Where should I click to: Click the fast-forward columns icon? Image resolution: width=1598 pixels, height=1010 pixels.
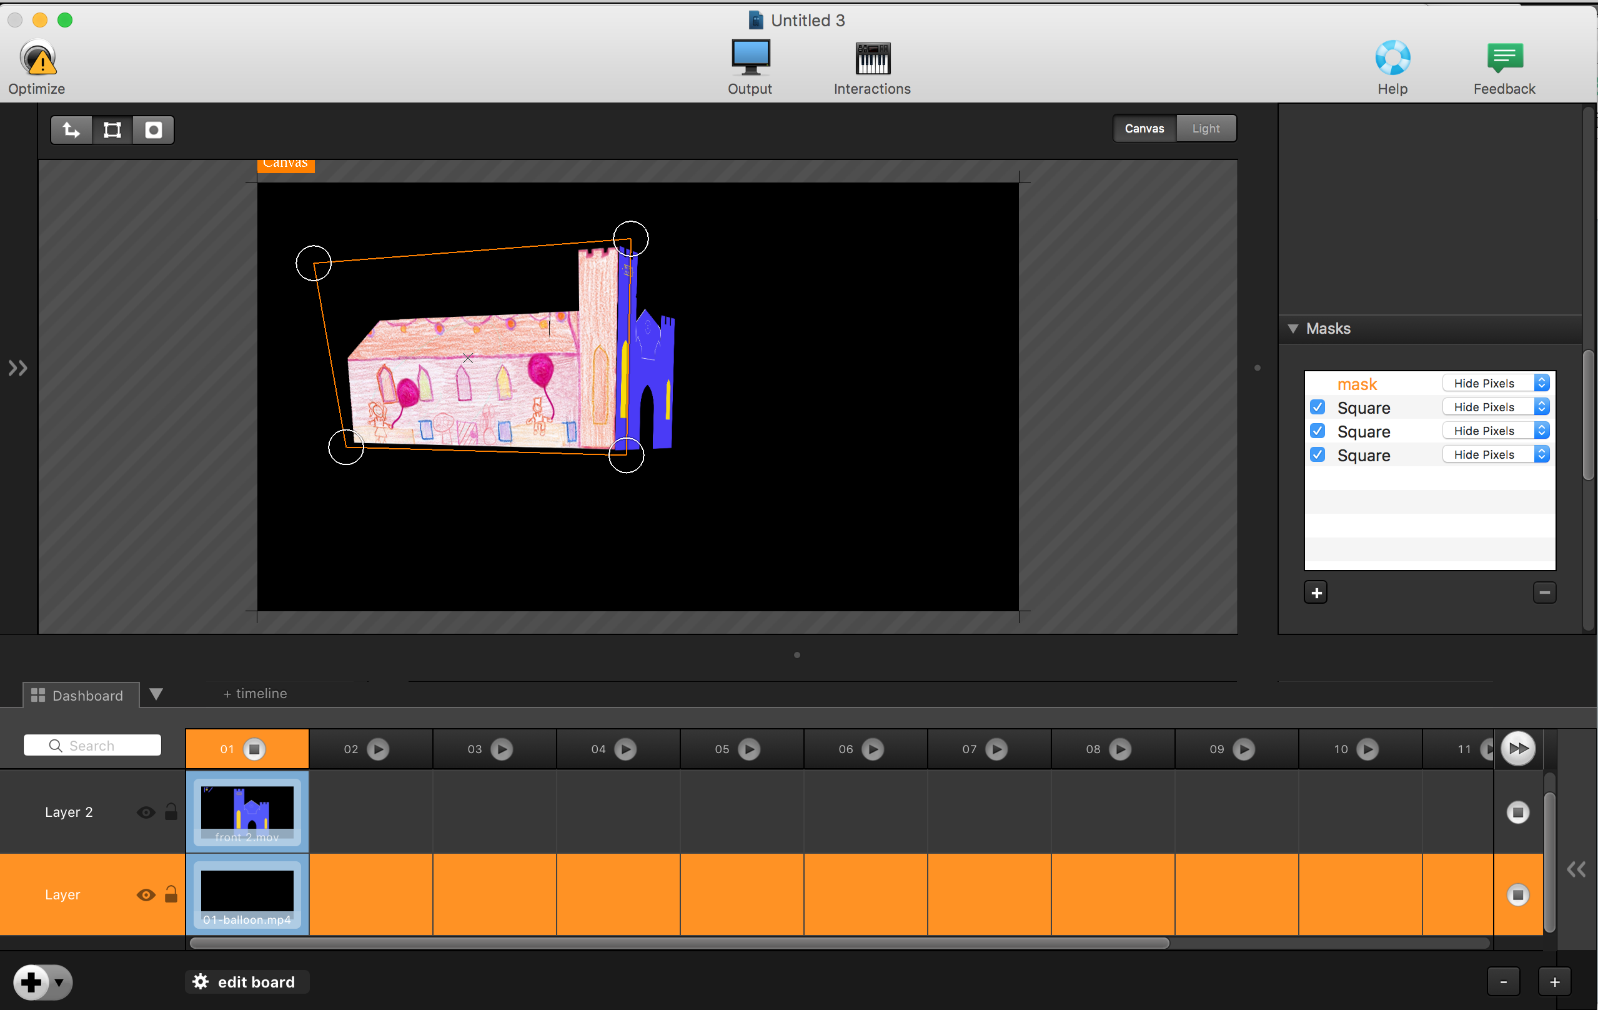[x=1517, y=748]
